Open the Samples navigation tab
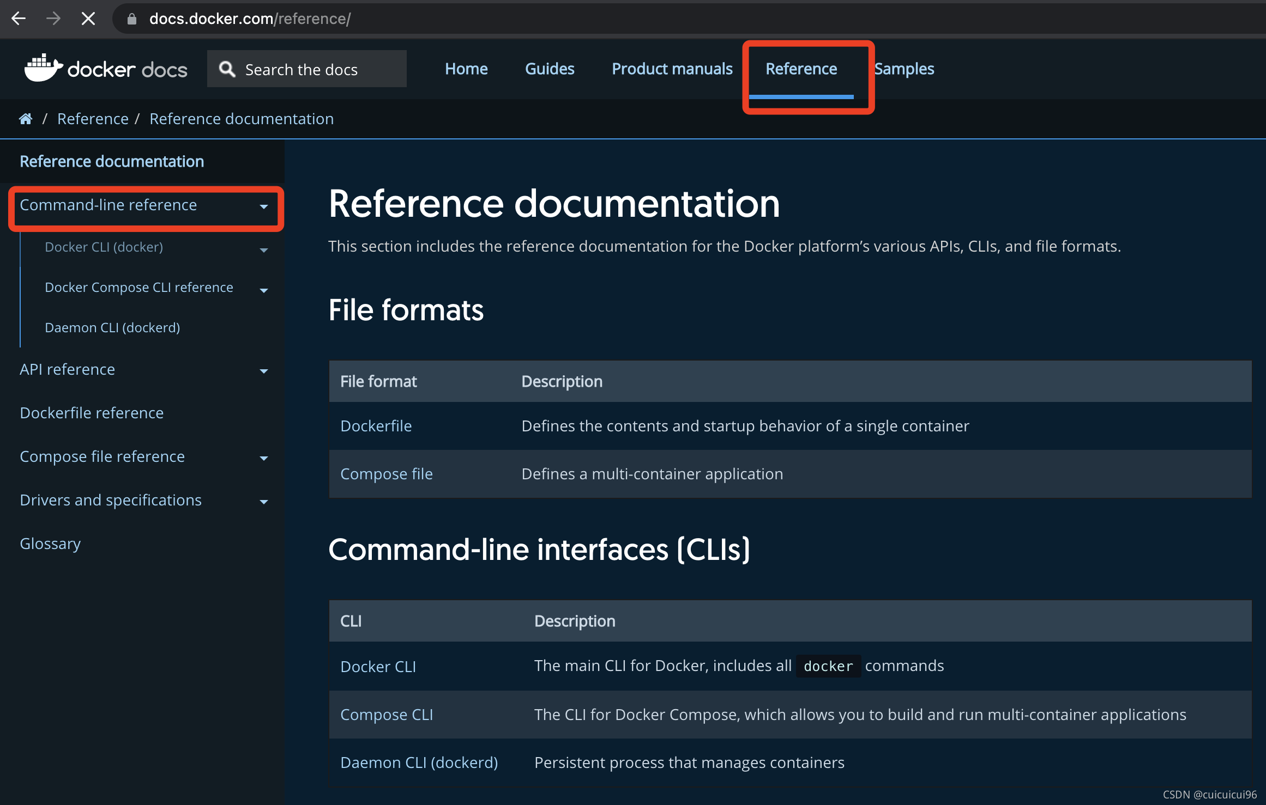Image resolution: width=1266 pixels, height=805 pixels. point(905,69)
